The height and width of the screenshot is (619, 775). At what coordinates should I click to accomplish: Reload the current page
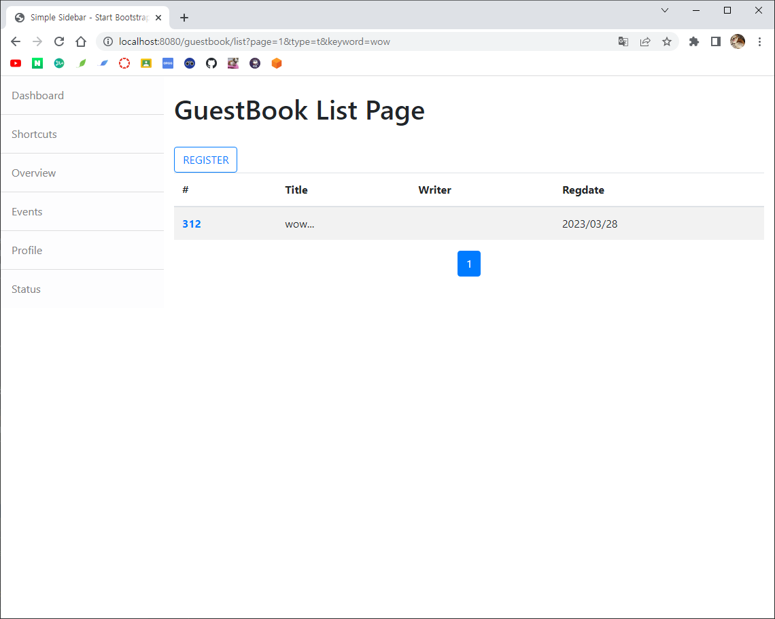(x=59, y=41)
